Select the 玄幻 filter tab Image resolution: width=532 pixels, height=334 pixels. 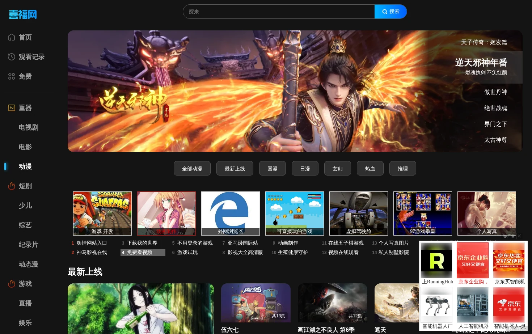pyautogui.click(x=338, y=169)
